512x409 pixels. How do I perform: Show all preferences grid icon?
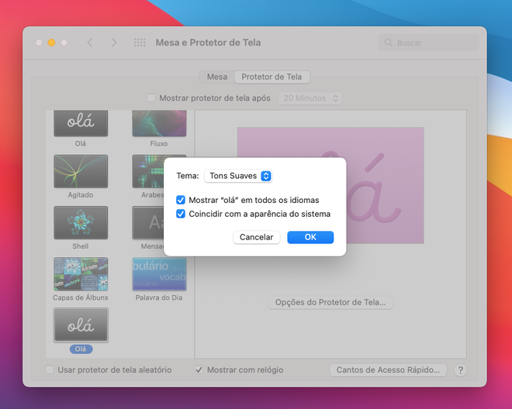click(140, 43)
